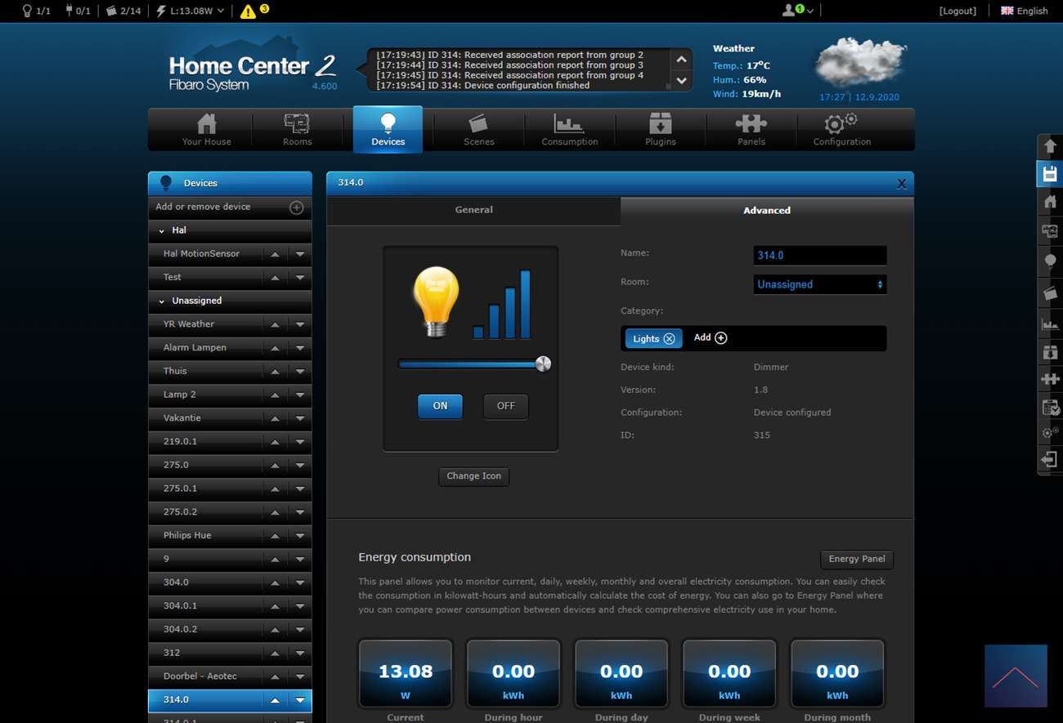
Task: Switch to the General tab
Action: coord(473,210)
